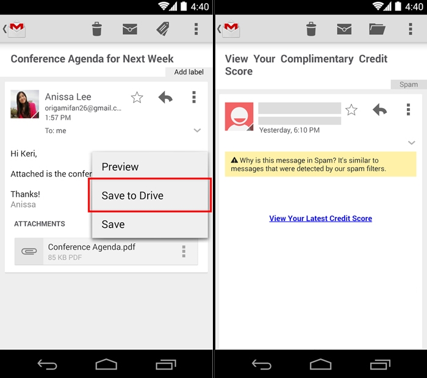Choose Save in the attachment menu

tap(150, 224)
